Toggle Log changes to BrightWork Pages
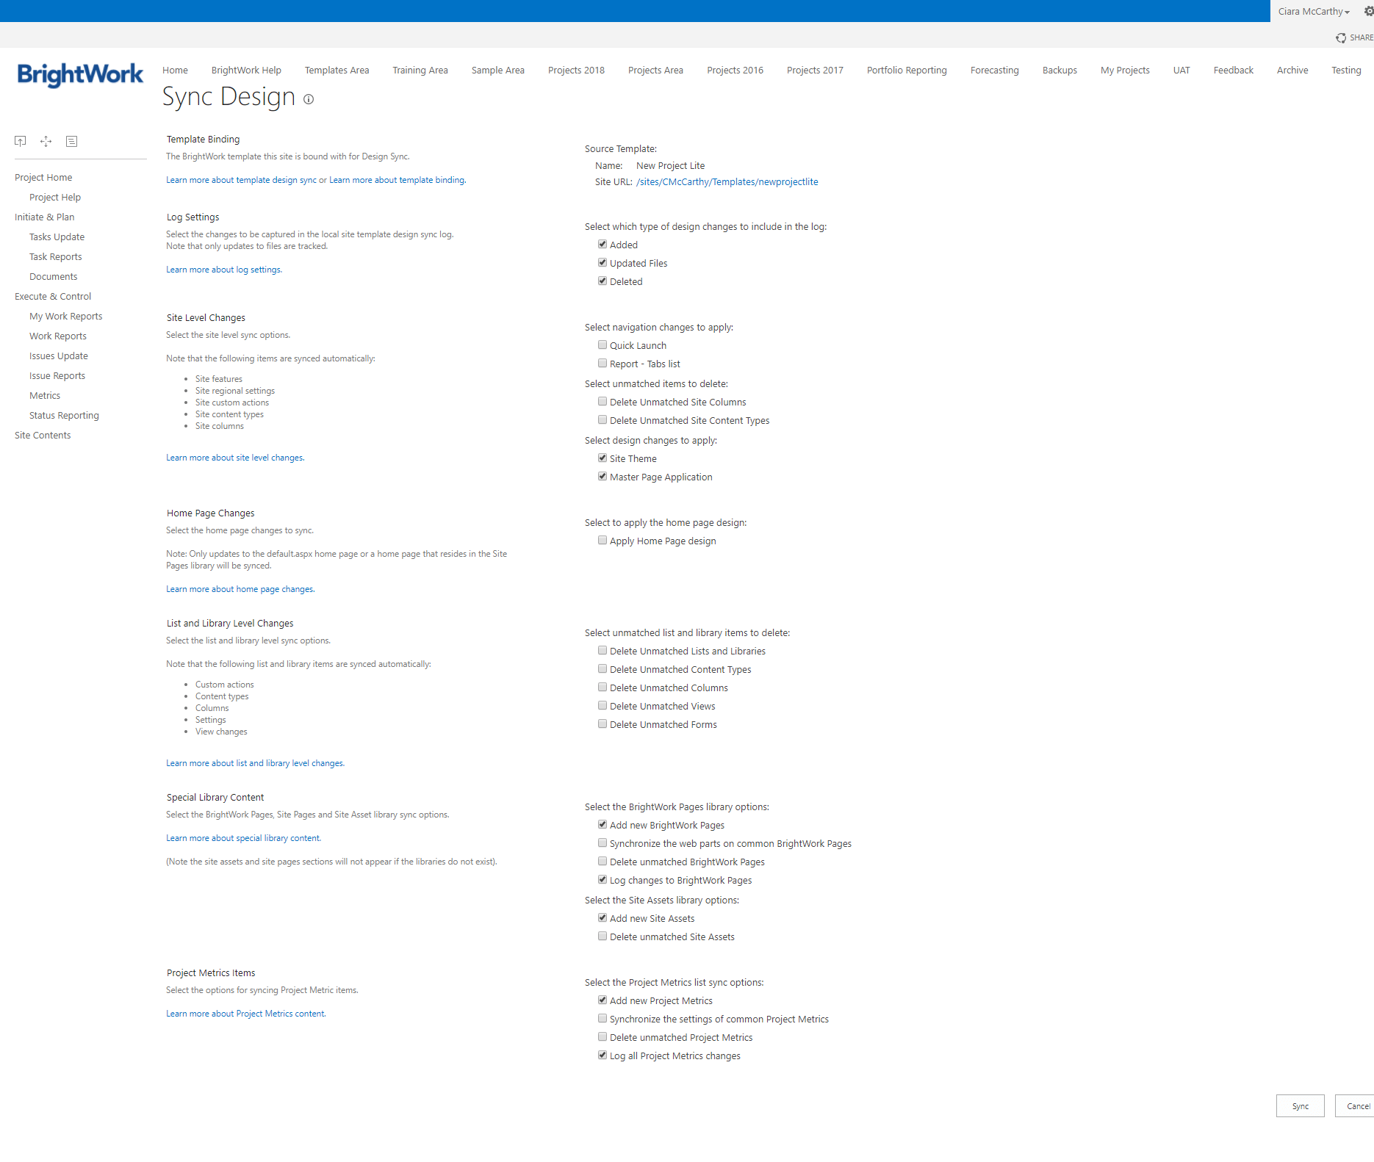 (603, 879)
